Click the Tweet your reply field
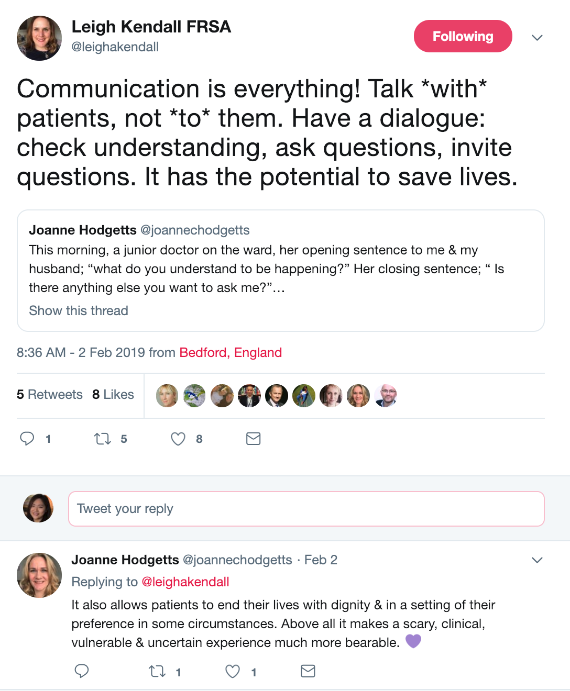The image size is (570, 691). pyautogui.click(x=306, y=509)
